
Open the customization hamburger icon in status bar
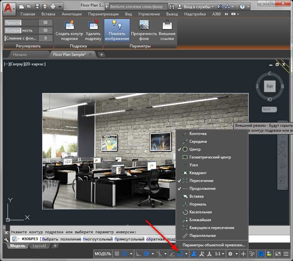286,254
